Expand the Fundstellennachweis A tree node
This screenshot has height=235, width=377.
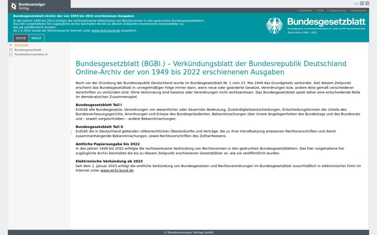coord(11,55)
